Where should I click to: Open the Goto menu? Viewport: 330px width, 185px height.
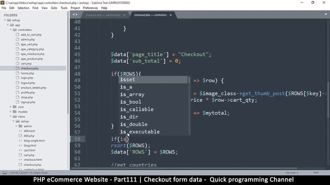[x=54, y=8]
